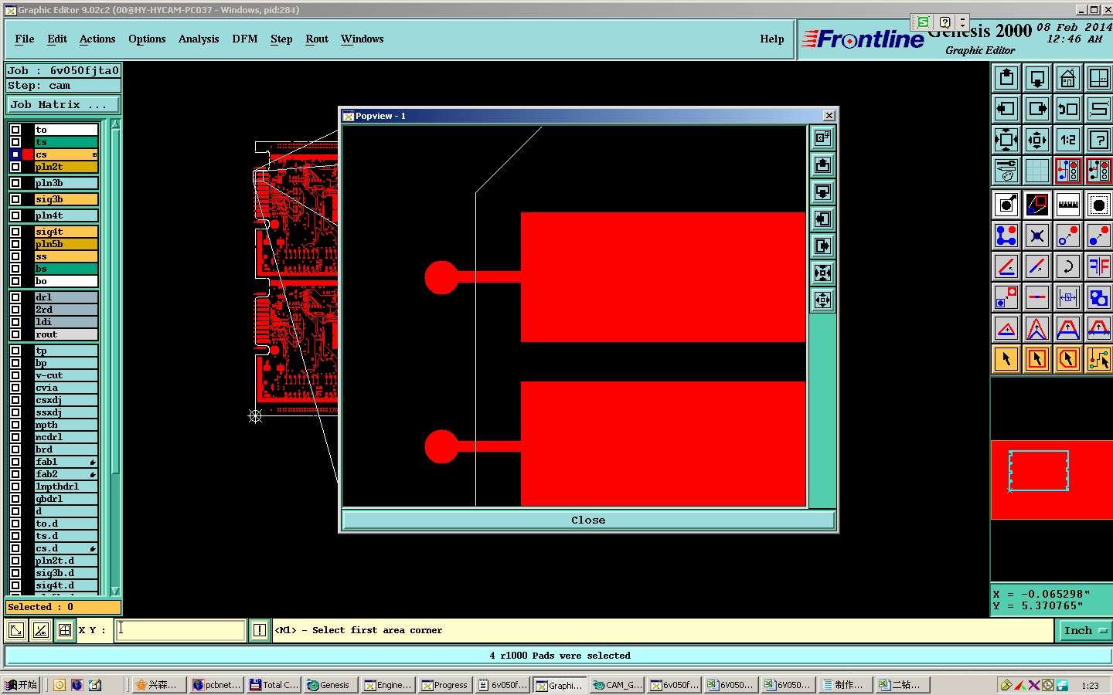Open the Inch units dropdown
This screenshot has width=1113, height=695.
[1084, 631]
